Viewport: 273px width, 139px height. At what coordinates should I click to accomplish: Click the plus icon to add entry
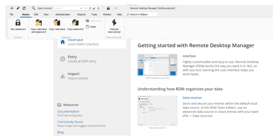tap(12, 8)
